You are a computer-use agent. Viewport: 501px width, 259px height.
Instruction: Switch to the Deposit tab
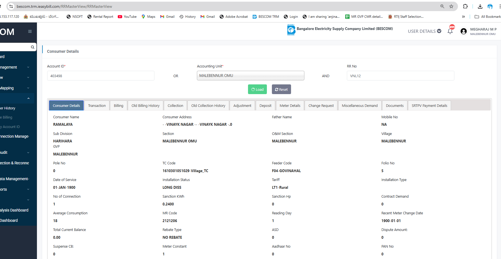click(x=265, y=105)
